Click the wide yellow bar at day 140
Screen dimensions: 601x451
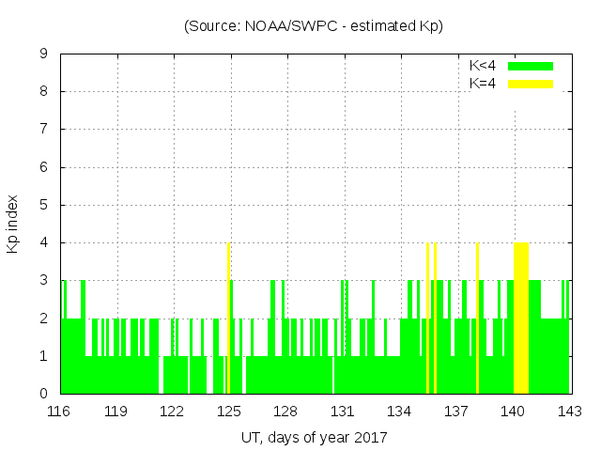point(521,319)
